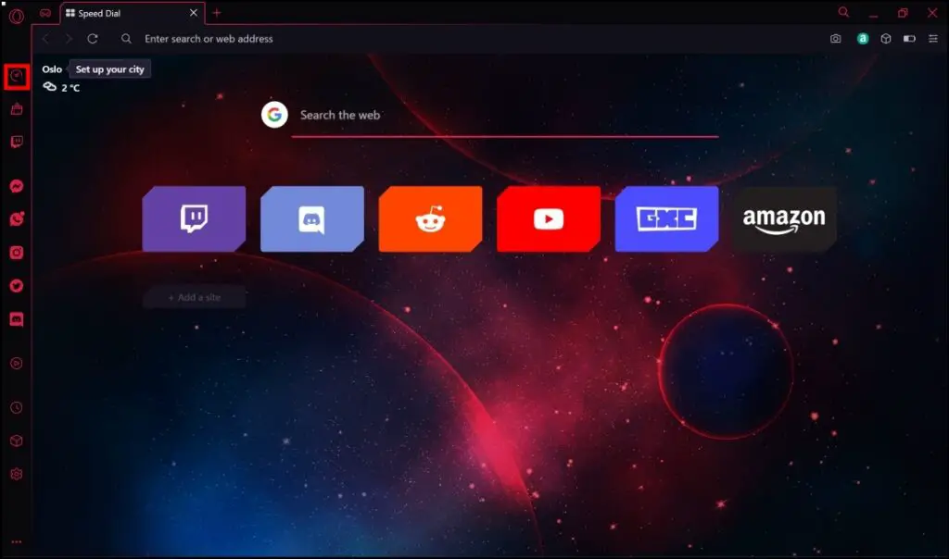Open Messenger in the sidebar

[17, 186]
